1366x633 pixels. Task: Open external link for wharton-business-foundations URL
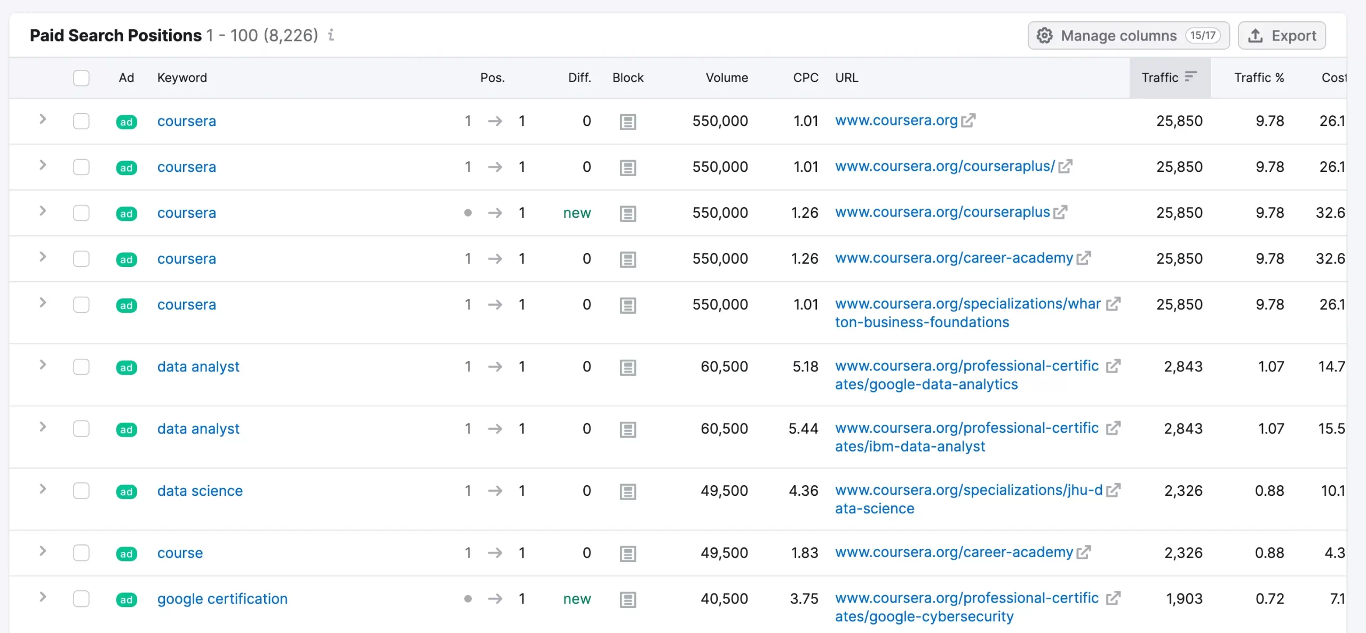[1113, 304]
